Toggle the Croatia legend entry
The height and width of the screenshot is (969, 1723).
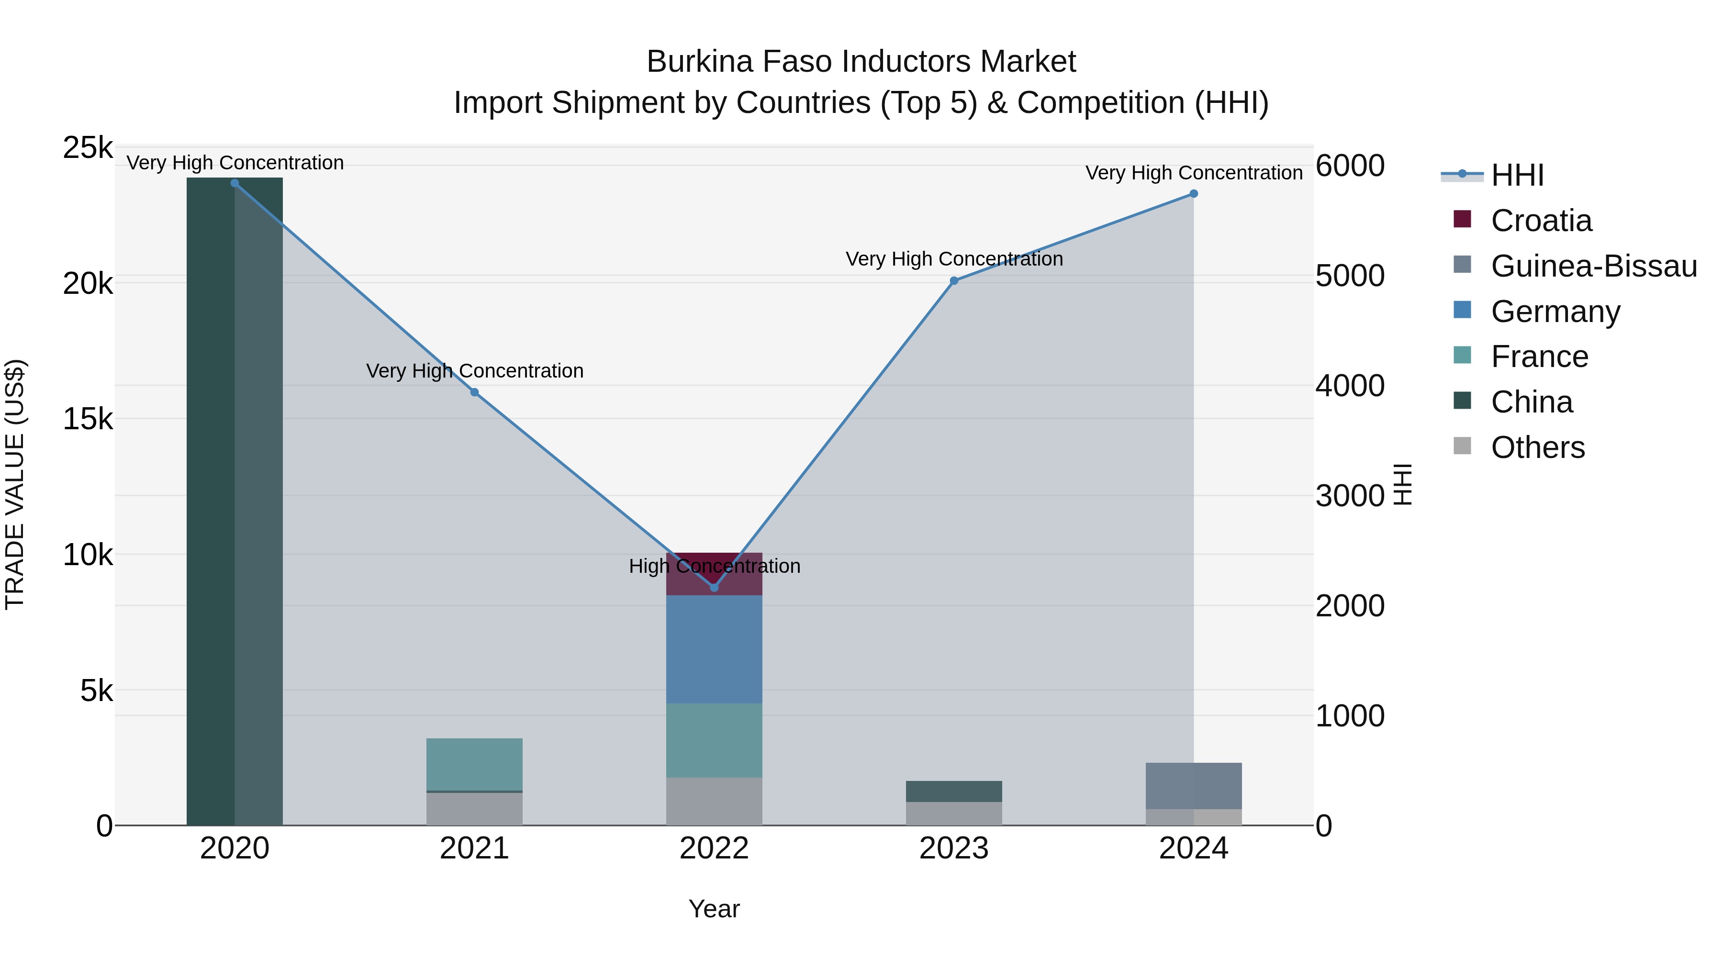(x=1523, y=221)
